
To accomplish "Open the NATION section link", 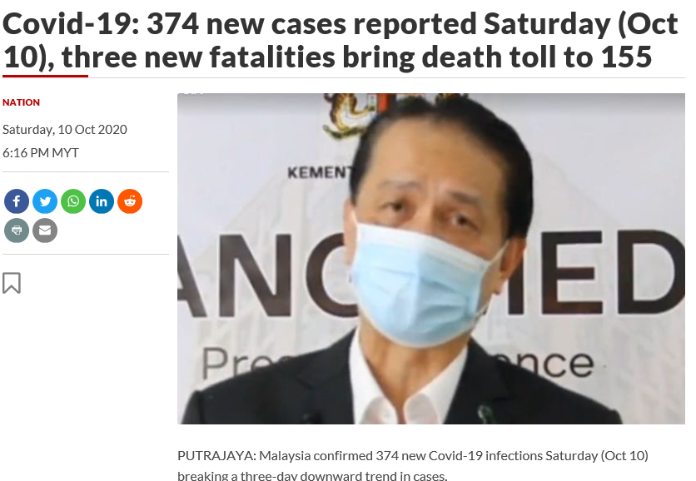I will point(21,102).
